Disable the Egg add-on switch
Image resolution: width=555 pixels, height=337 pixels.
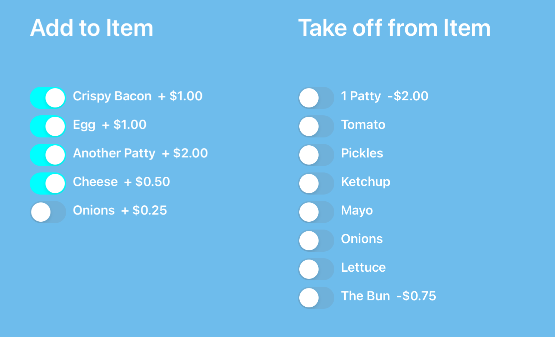click(48, 126)
